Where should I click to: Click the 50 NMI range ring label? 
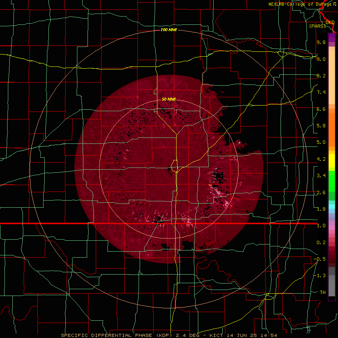(169, 99)
